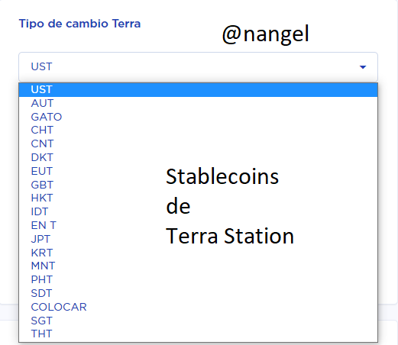The height and width of the screenshot is (345, 398).
Task: Select THT at list bottom
Action: click(x=198, y=334)
